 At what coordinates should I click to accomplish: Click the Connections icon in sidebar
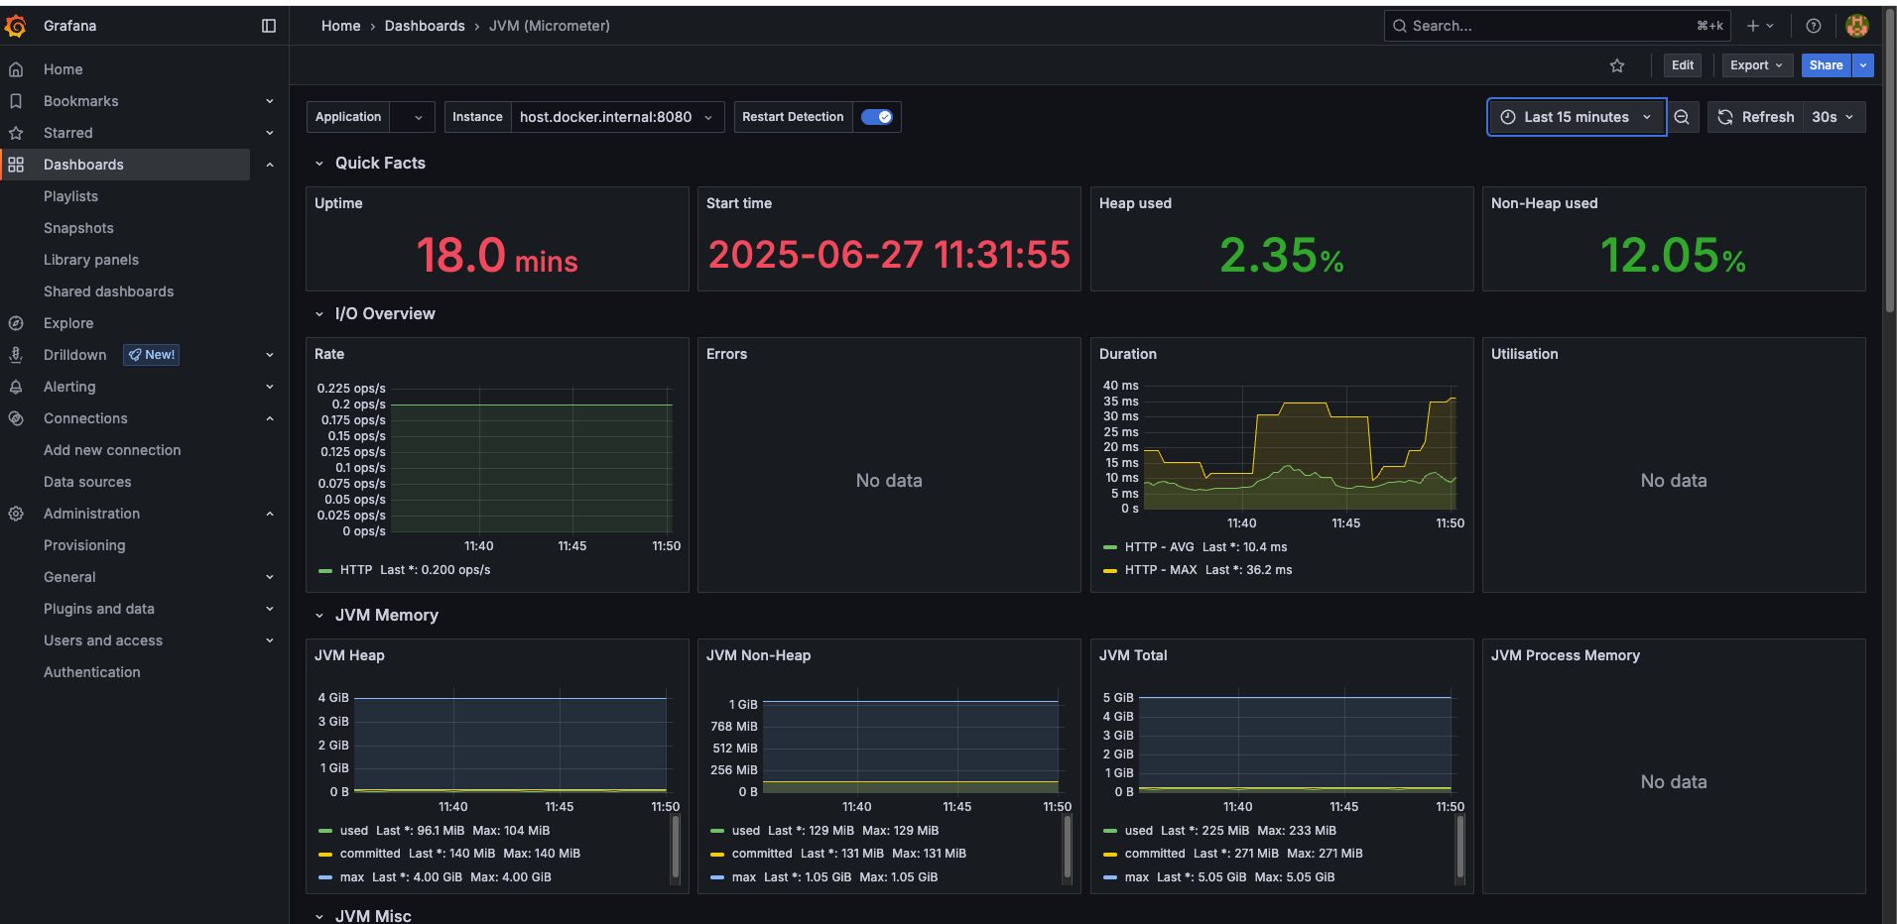pos(16,418)
